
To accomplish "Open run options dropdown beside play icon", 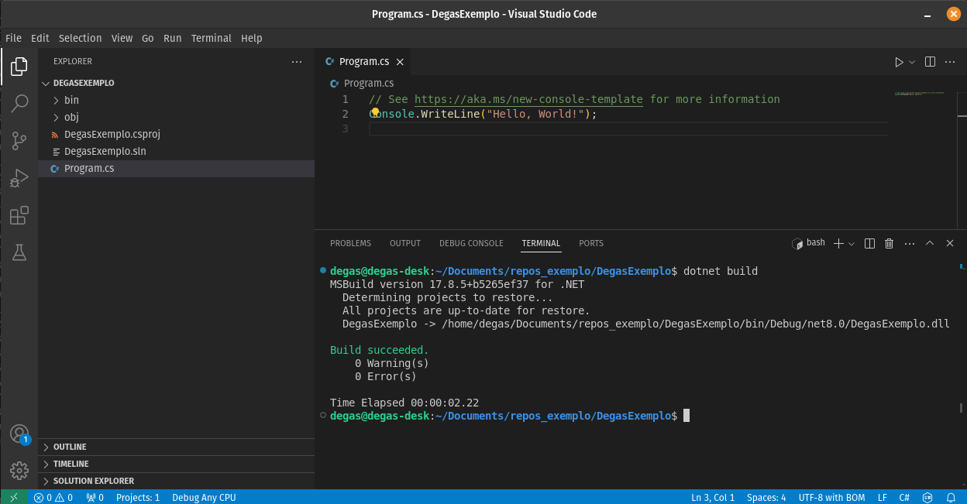I will (912, 62).
